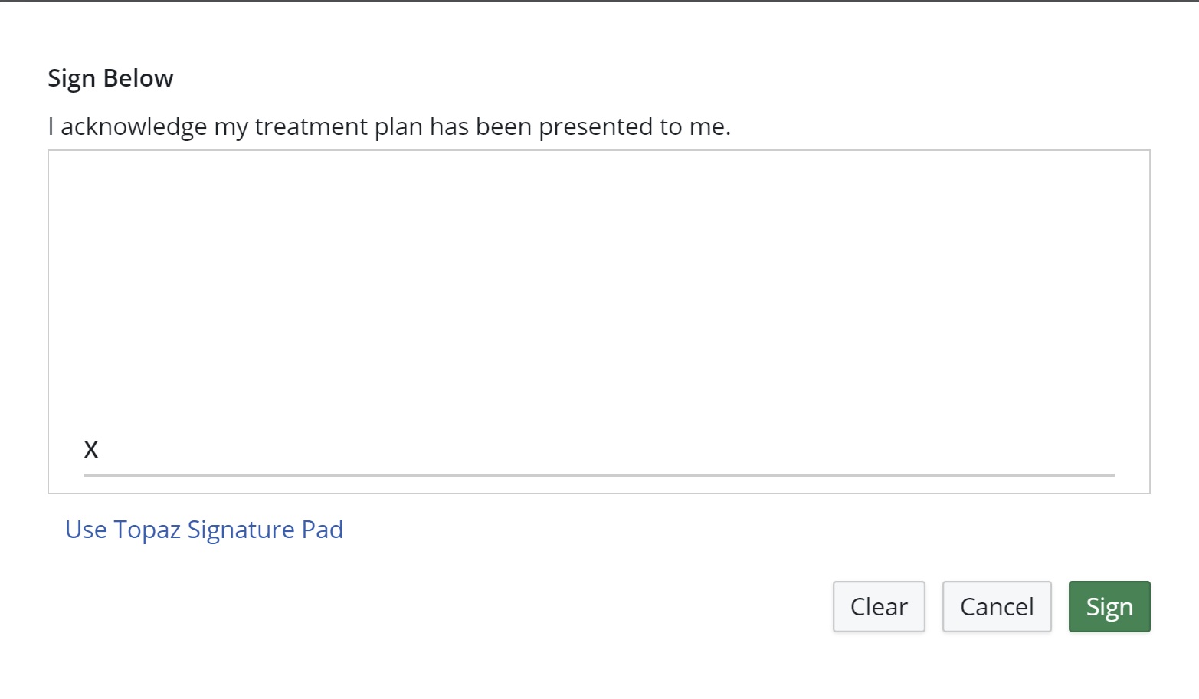Viewport: 1199px width, 699px height.
Task: Click inside the signature canvas area
Action: 598,307
